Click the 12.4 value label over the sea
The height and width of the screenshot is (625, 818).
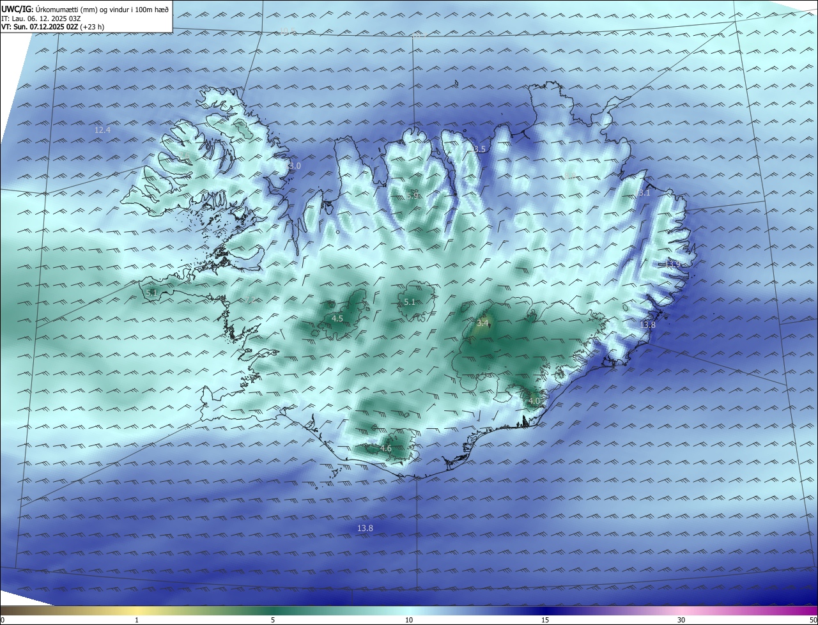click(102, 130)
